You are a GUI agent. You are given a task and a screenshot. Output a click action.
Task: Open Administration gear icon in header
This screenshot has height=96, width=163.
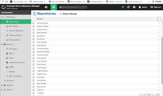coord(54,7)
